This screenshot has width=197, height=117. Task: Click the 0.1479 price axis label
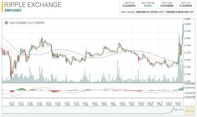tap(187, 67)
